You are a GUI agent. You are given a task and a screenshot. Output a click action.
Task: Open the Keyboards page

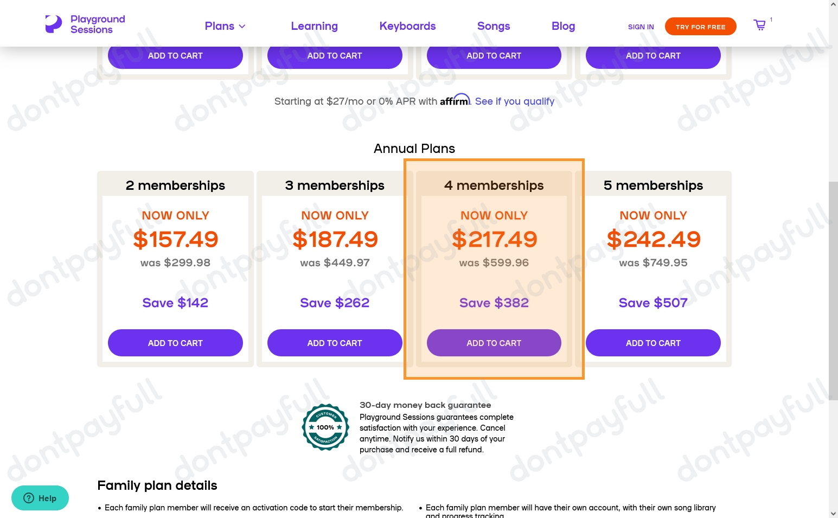(407, 26)
